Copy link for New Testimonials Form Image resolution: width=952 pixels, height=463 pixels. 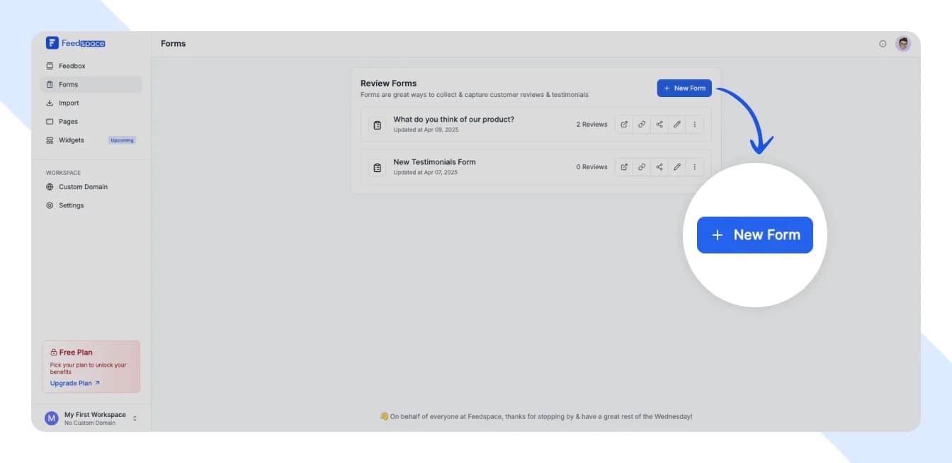[x=642, y=167]
